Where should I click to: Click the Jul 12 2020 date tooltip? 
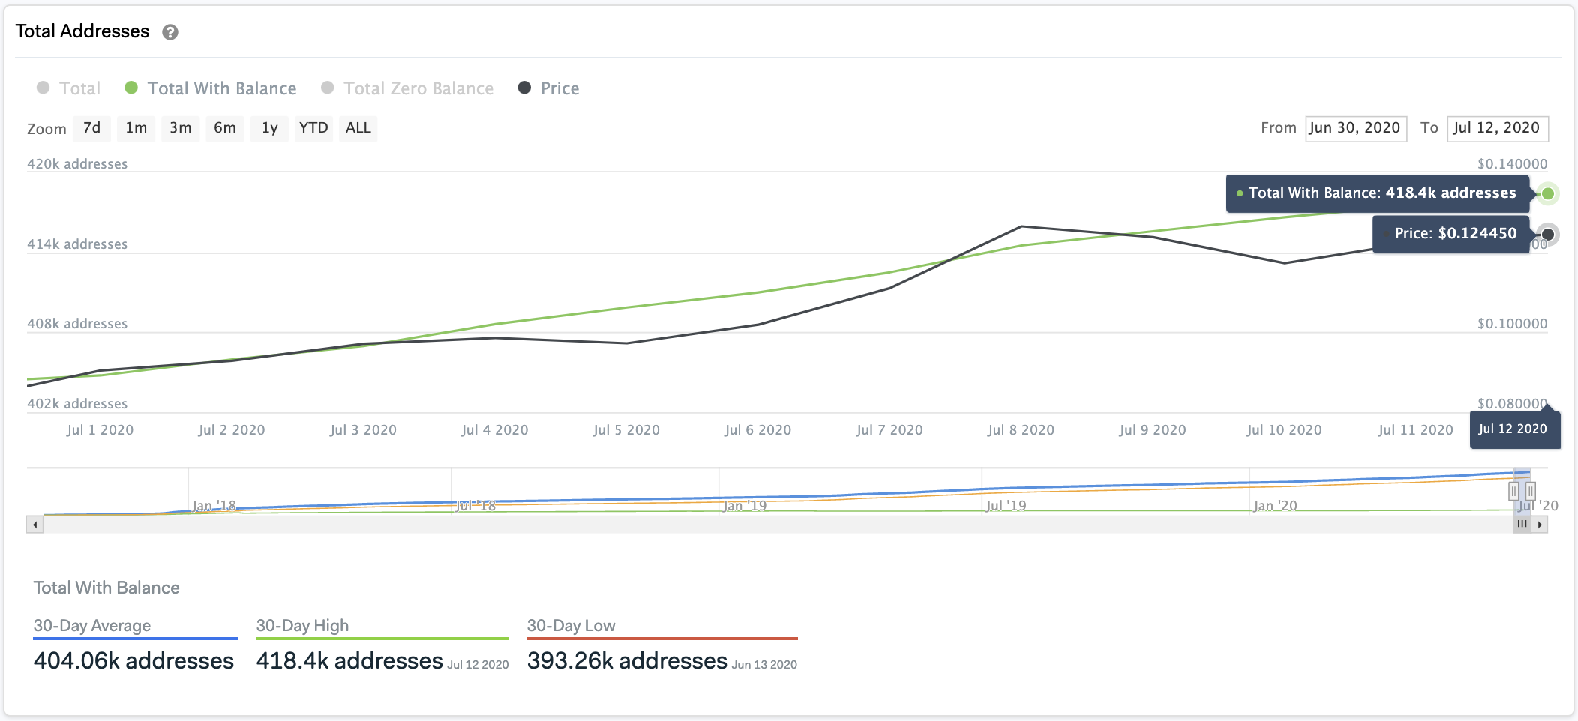[1514, 429]
